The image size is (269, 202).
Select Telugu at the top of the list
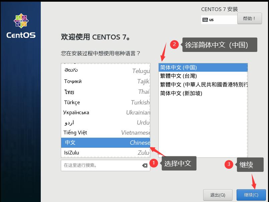pos(100,71)
